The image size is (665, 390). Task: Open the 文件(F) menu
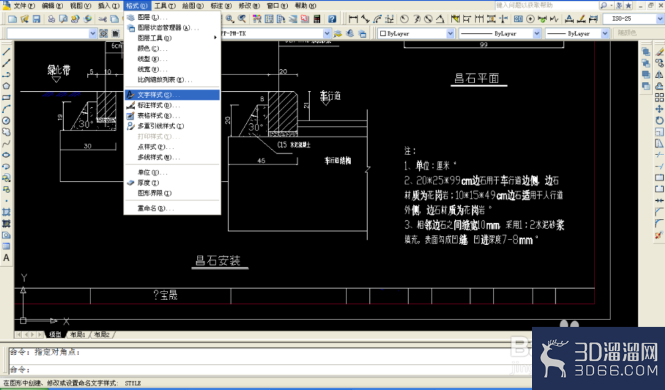[x=25, y=5]
